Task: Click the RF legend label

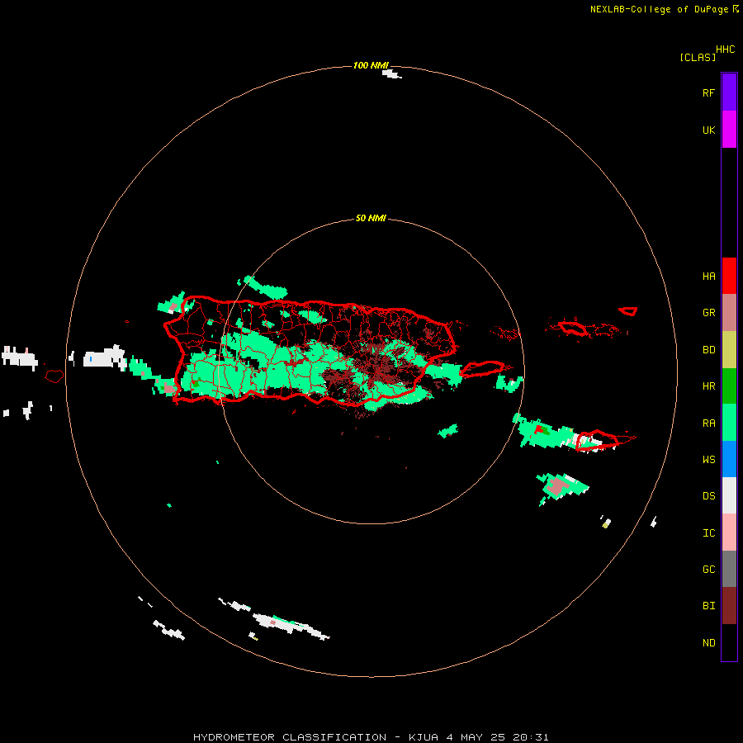Action: (x=708, y=92)
